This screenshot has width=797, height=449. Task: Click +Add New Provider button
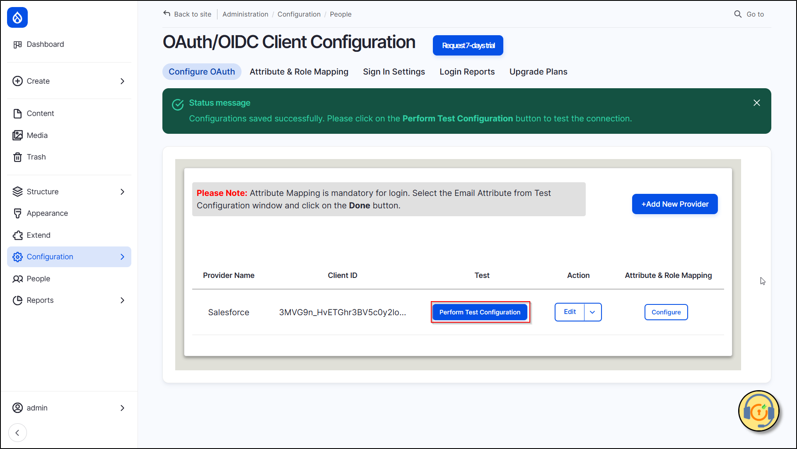pyautogui.click(x=674, y=204)
